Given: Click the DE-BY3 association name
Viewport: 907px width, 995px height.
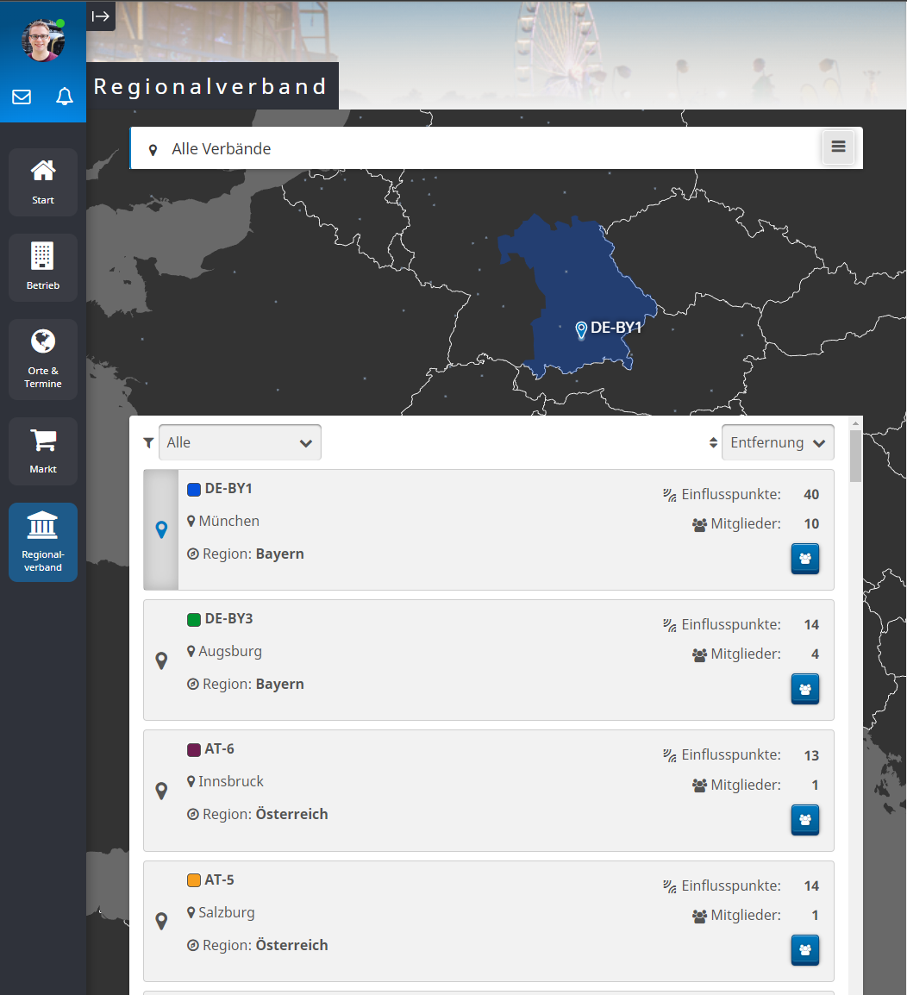Looking at the screenshot, I should pyautogui.click(x=228, y=619).
